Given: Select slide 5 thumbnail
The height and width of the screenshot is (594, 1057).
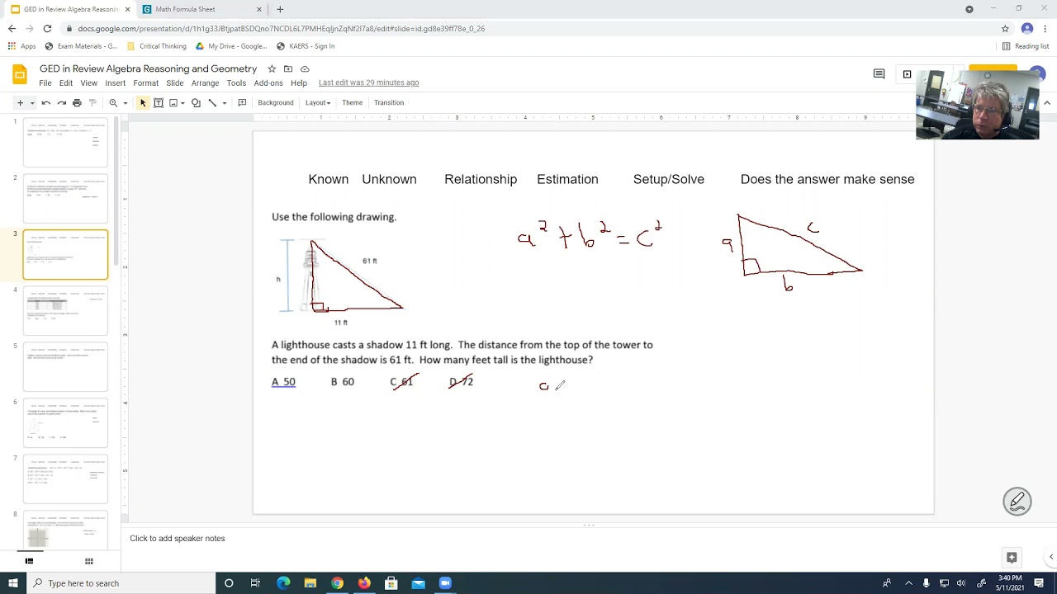Looking at the screenshot, I should click(65, 367).
